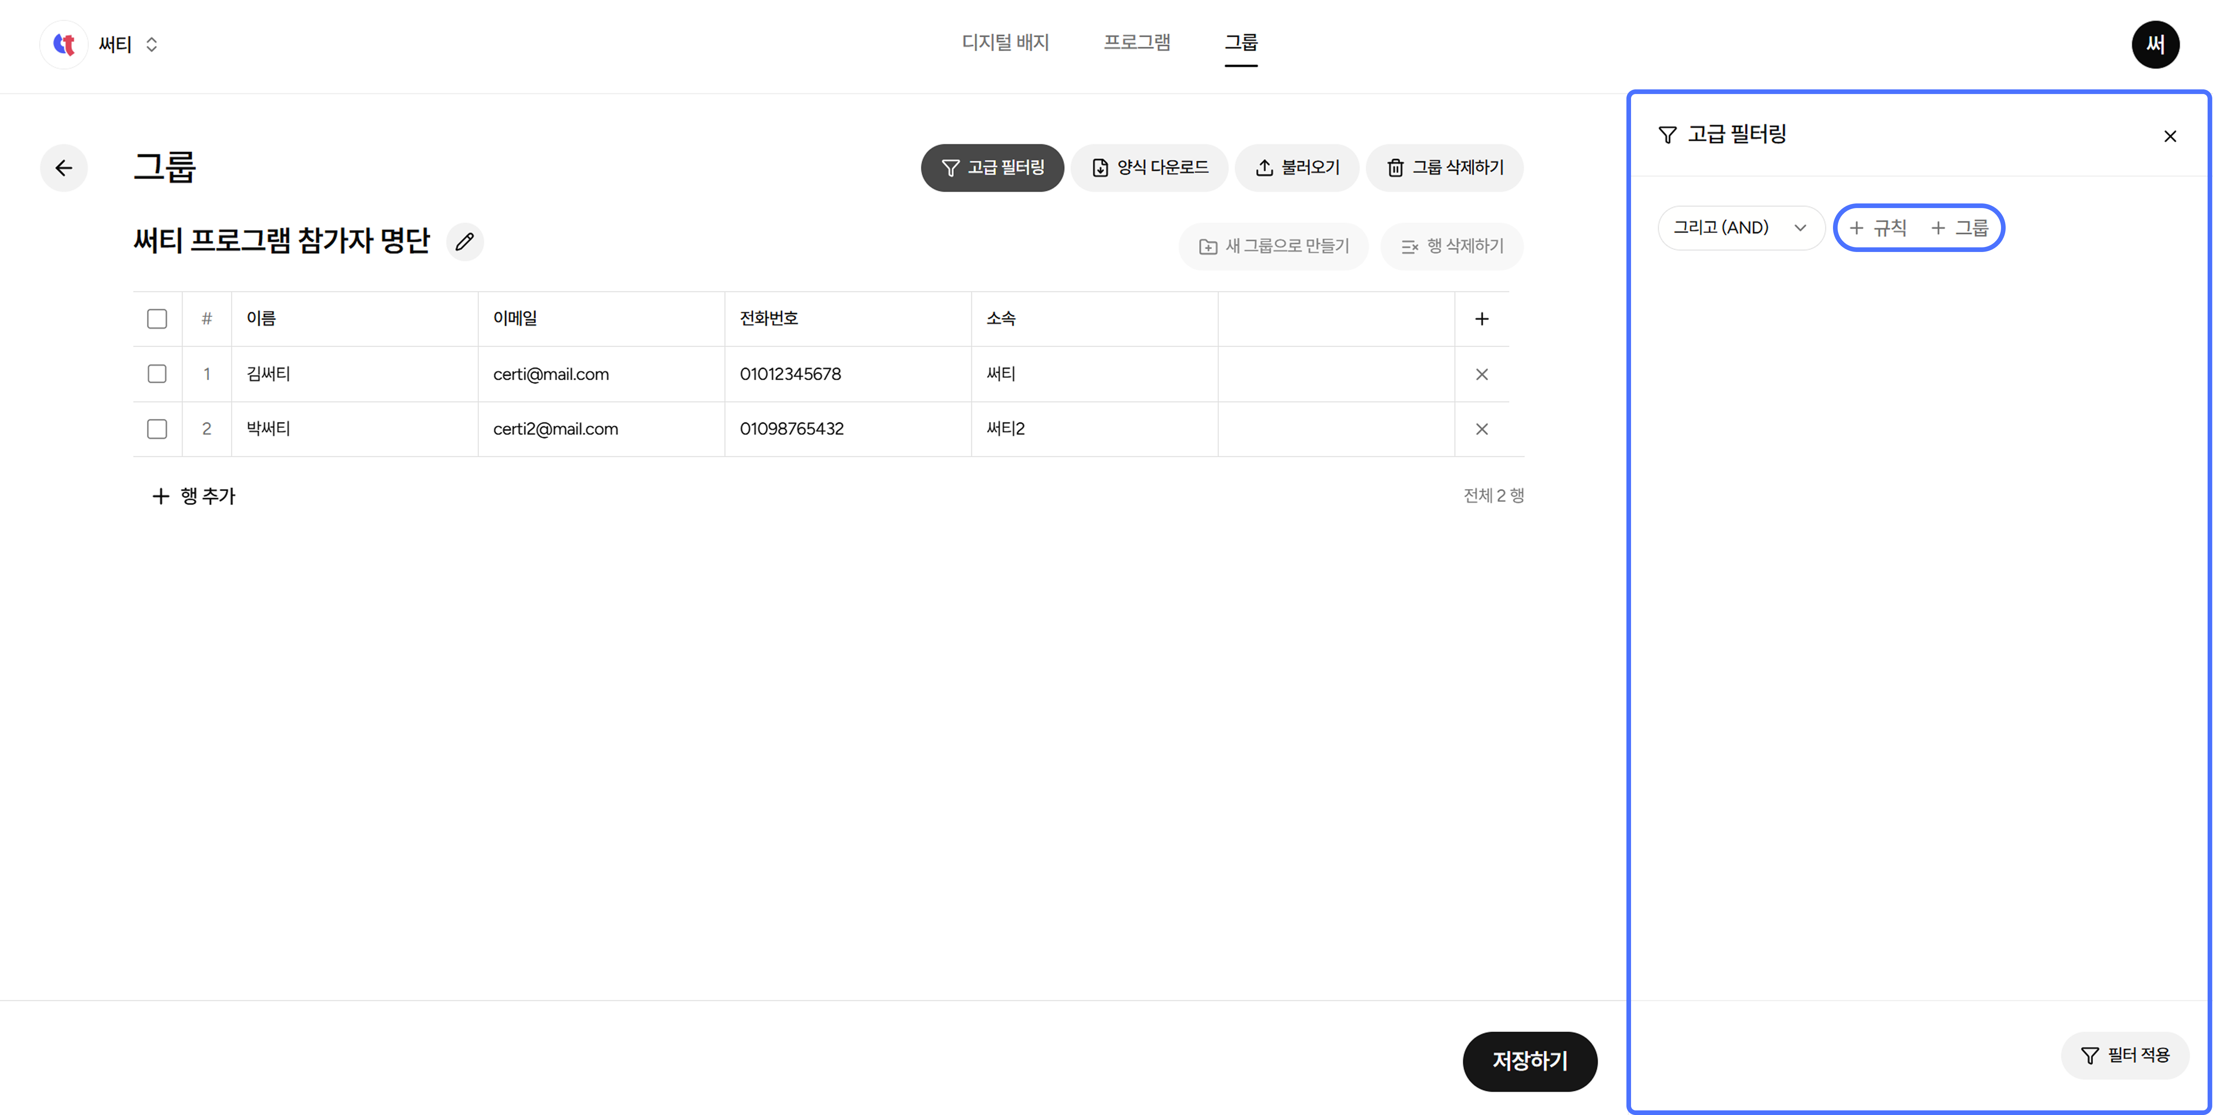Select the 01098765432 phone cell
This screenshot has width=2213, height=1115.
coord(848,429)
